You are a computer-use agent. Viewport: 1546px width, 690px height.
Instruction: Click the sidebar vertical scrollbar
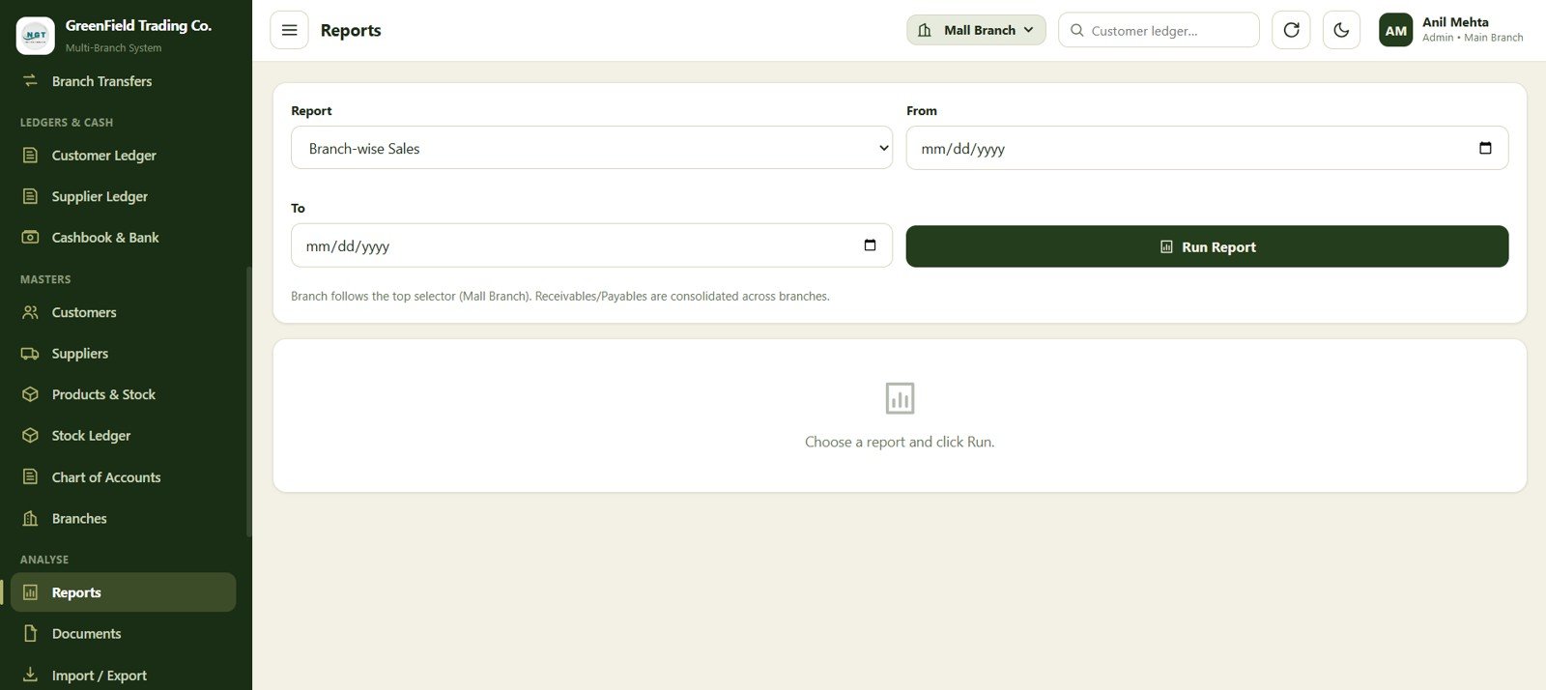(x=249, y=401)
